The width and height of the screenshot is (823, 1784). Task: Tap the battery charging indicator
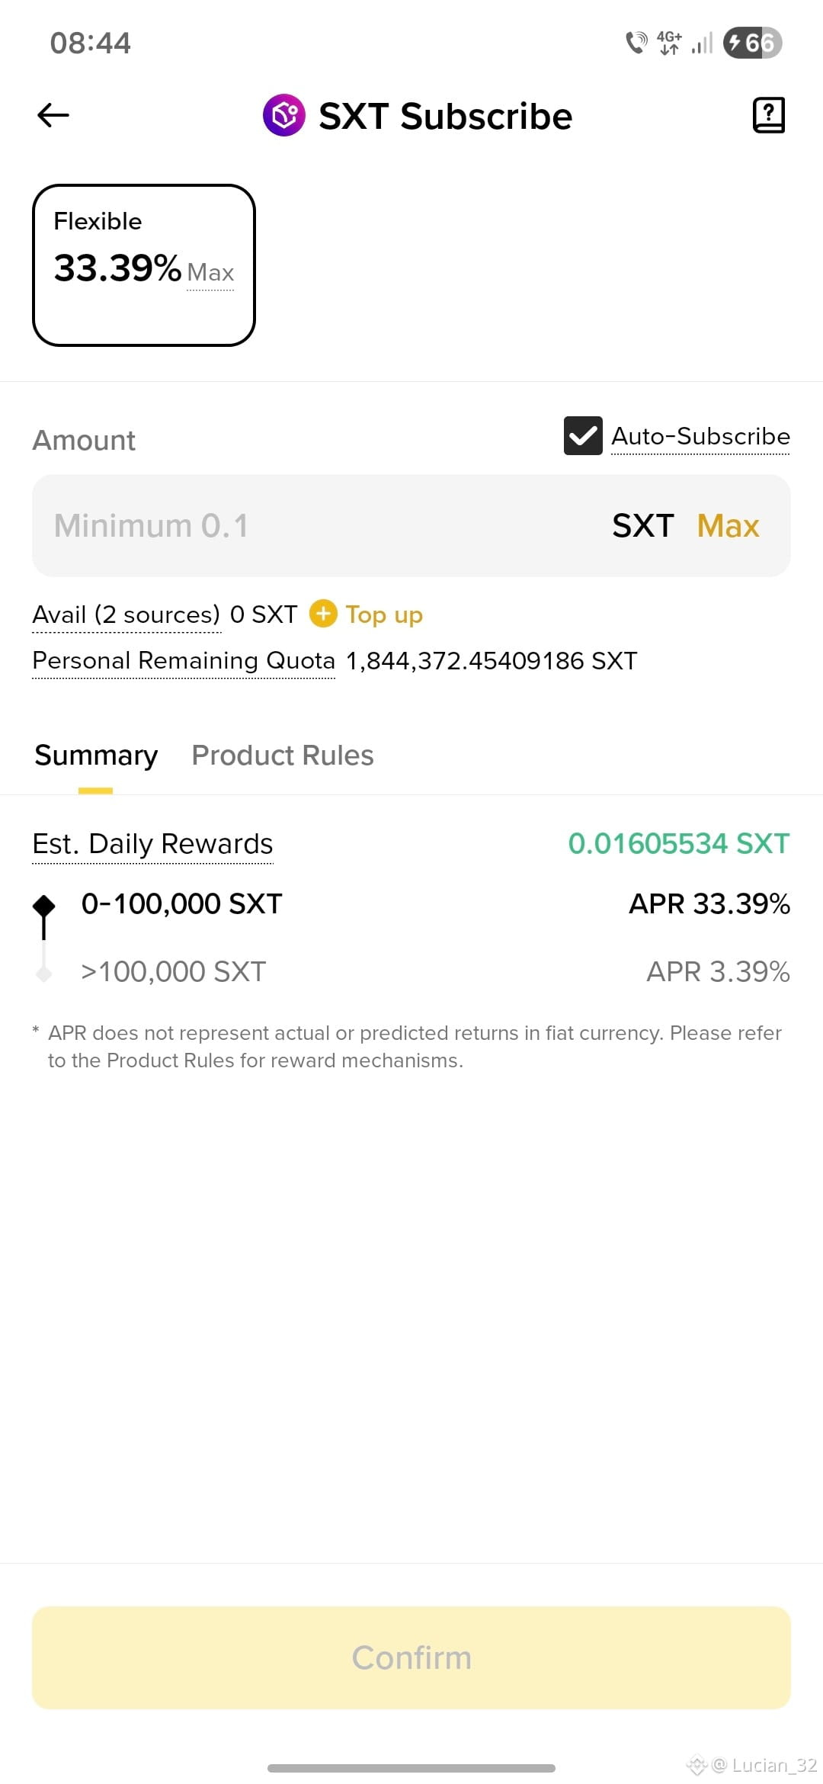tap(752, 43)
